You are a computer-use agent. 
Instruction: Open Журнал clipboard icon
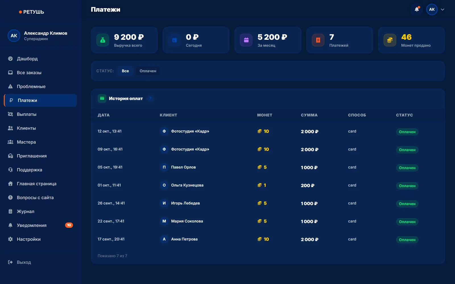tap(11, 211)
